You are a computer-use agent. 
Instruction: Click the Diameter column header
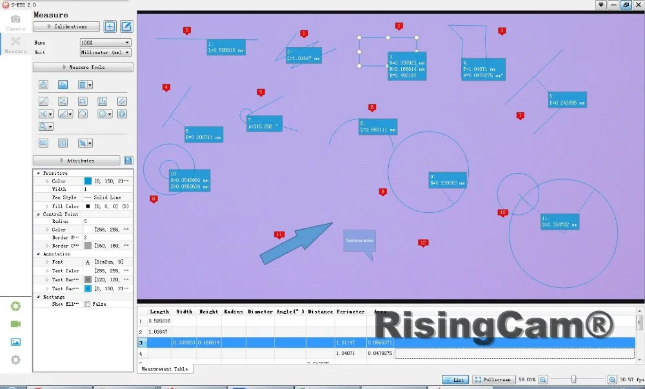click(260, 312)
